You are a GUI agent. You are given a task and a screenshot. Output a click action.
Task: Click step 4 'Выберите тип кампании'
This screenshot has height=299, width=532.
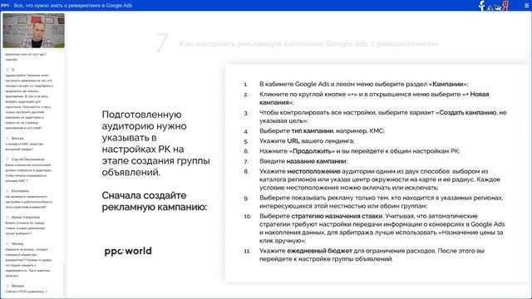[x=322, y=131]
